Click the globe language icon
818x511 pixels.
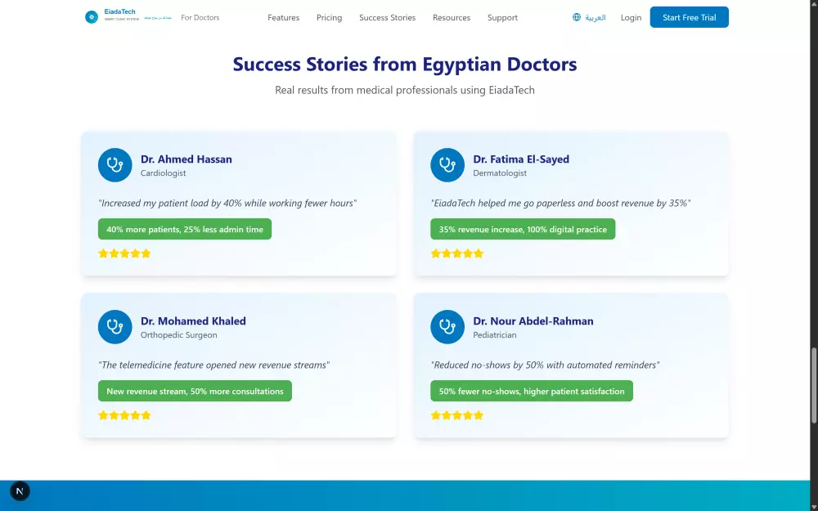576,17
